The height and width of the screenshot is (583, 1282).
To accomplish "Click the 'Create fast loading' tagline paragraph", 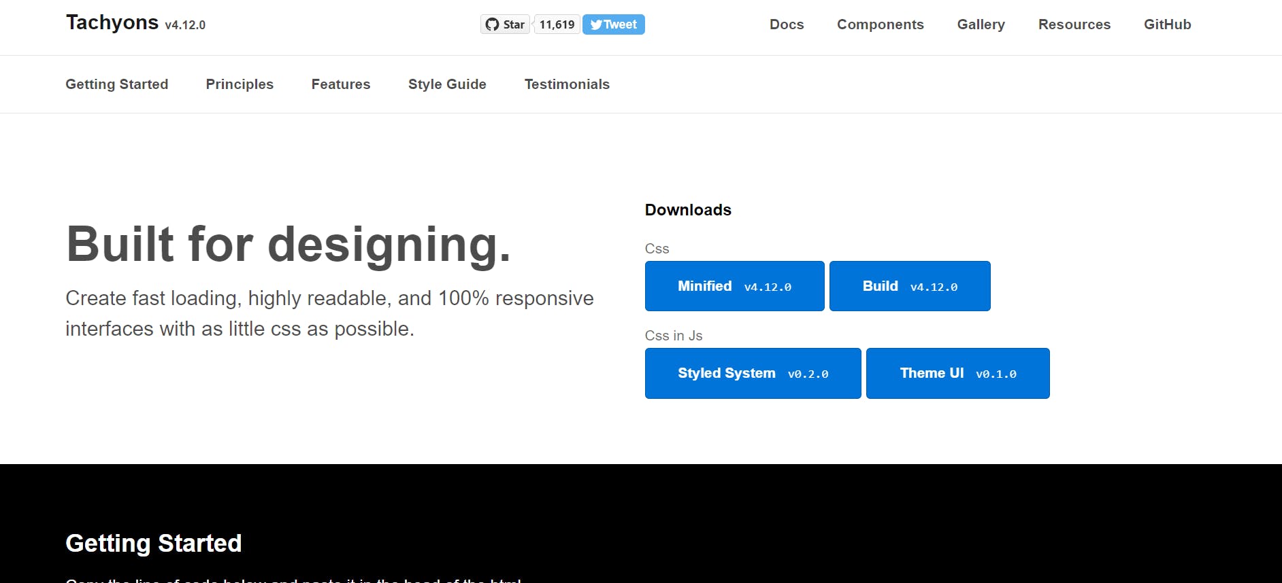I will [330, 313].
